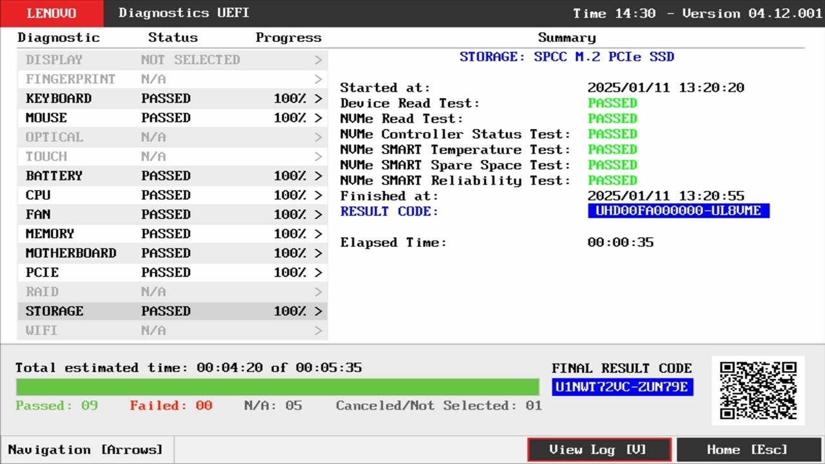Select the CPU diagnostic row

(173, 195)
